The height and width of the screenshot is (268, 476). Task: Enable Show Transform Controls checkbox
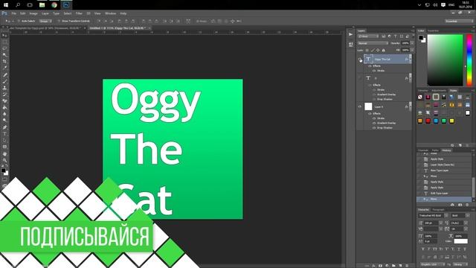pyautogui.click(x=59, y=22)
